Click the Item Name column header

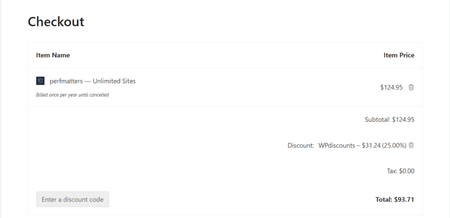click(x=53, y=55)
